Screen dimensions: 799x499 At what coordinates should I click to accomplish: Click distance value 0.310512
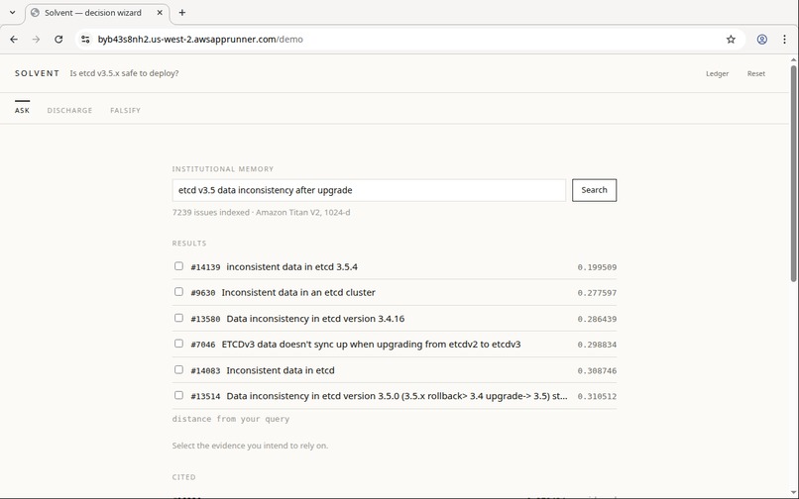(x=597, y=396)
